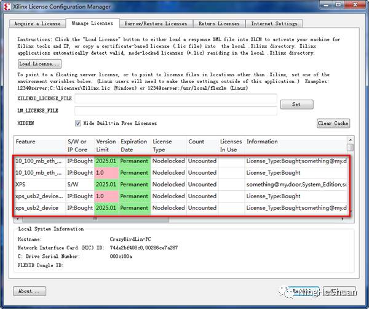Open the Acquire a License tab
Screen dimensions: 369x309
[38, 23]
